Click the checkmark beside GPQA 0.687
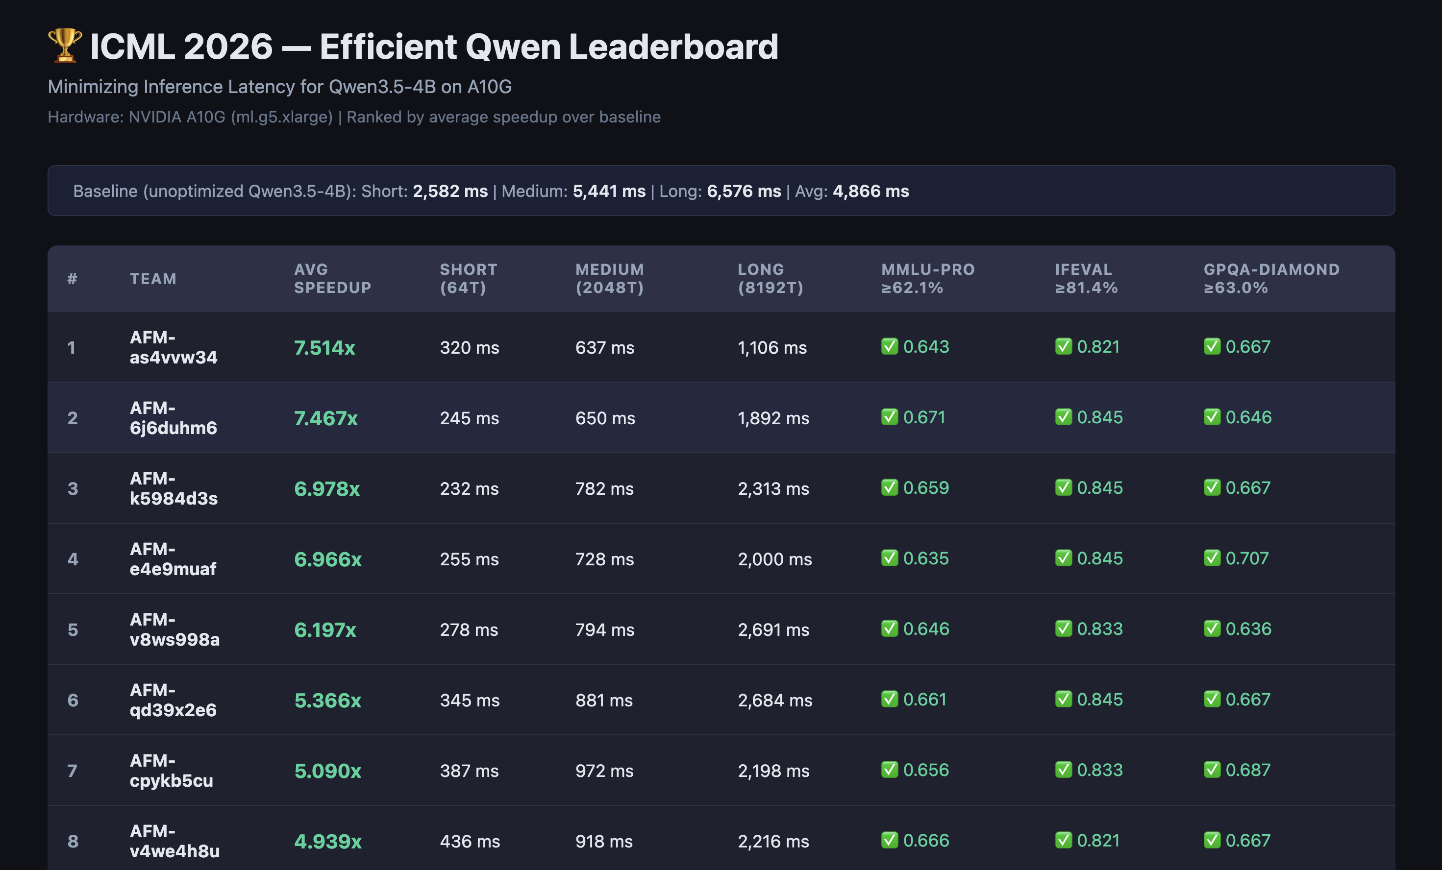The width and height of the screenshot is (1442, 870). (1212, 770)
